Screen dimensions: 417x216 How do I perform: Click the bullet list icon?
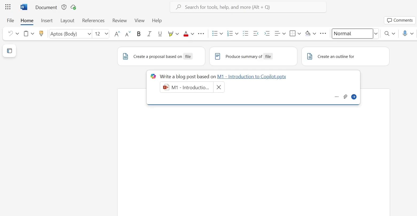[x=215, y=34]
